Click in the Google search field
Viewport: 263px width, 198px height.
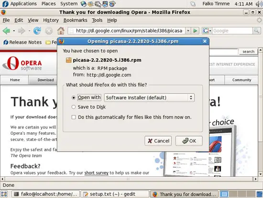click(x=232, y=31)
